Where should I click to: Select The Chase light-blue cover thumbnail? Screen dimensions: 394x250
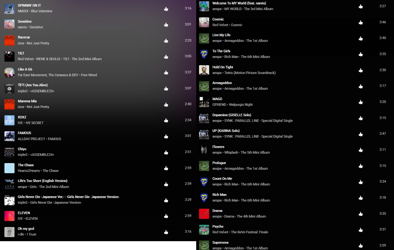point(9,168)
